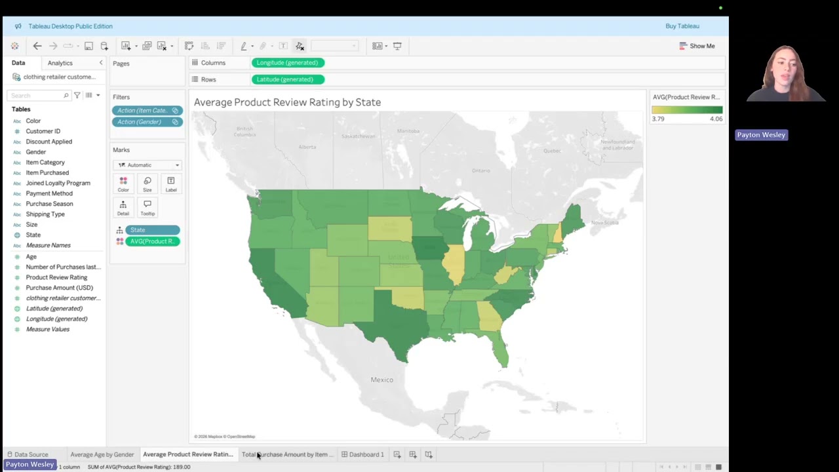839x472 pixels.
Task: Click the New Worksheet tab icon
Action: [x=397, y=454]
